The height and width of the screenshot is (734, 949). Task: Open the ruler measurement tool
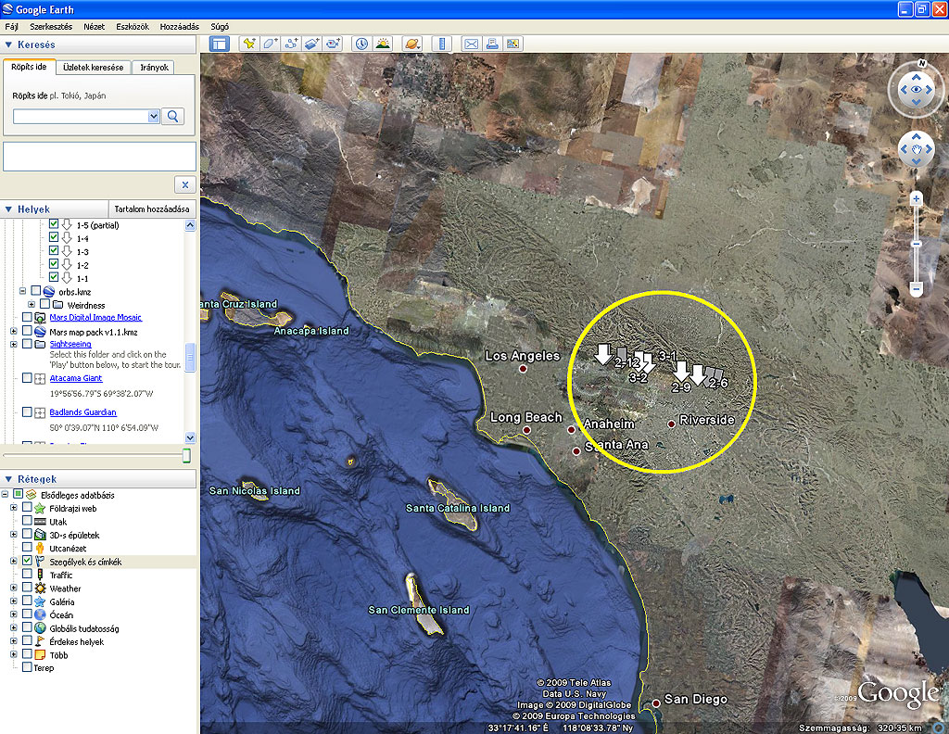[442, 44]
